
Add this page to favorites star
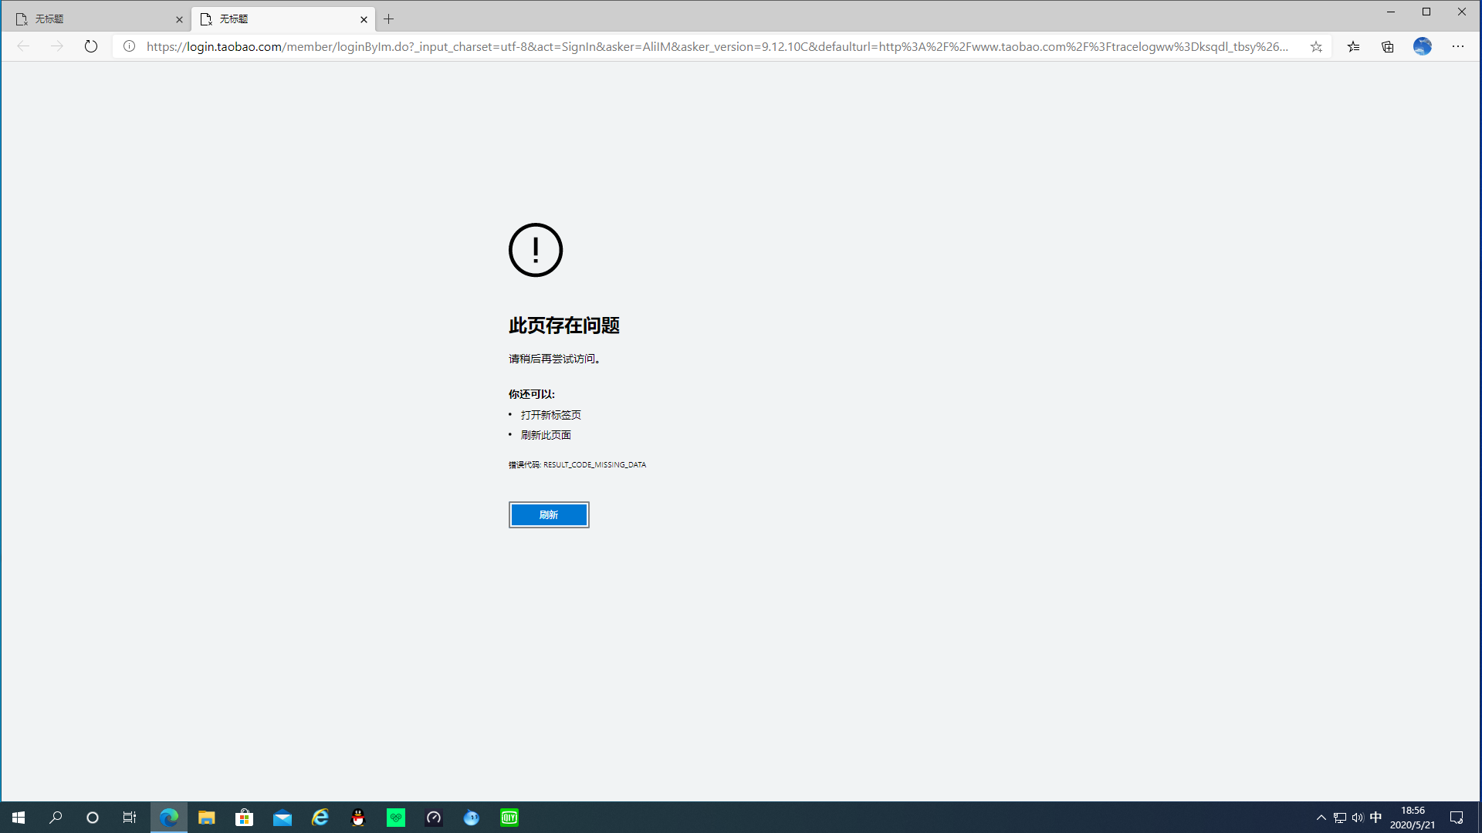(x=1316, y=46)
